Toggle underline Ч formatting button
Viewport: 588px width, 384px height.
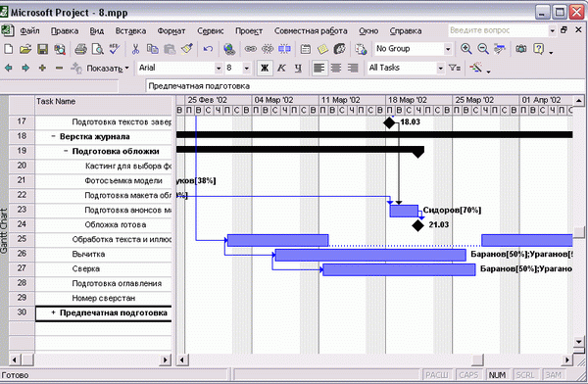pyautogui.click(x=298, y=68)
